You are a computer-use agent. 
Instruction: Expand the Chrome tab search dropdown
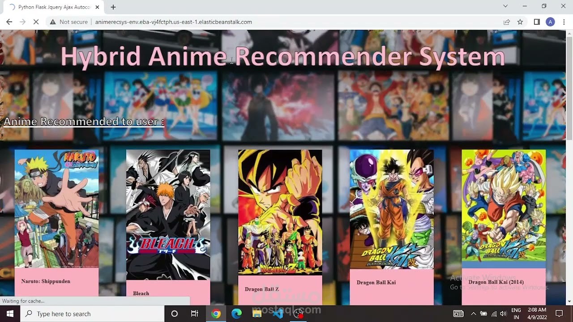point(505,6)
